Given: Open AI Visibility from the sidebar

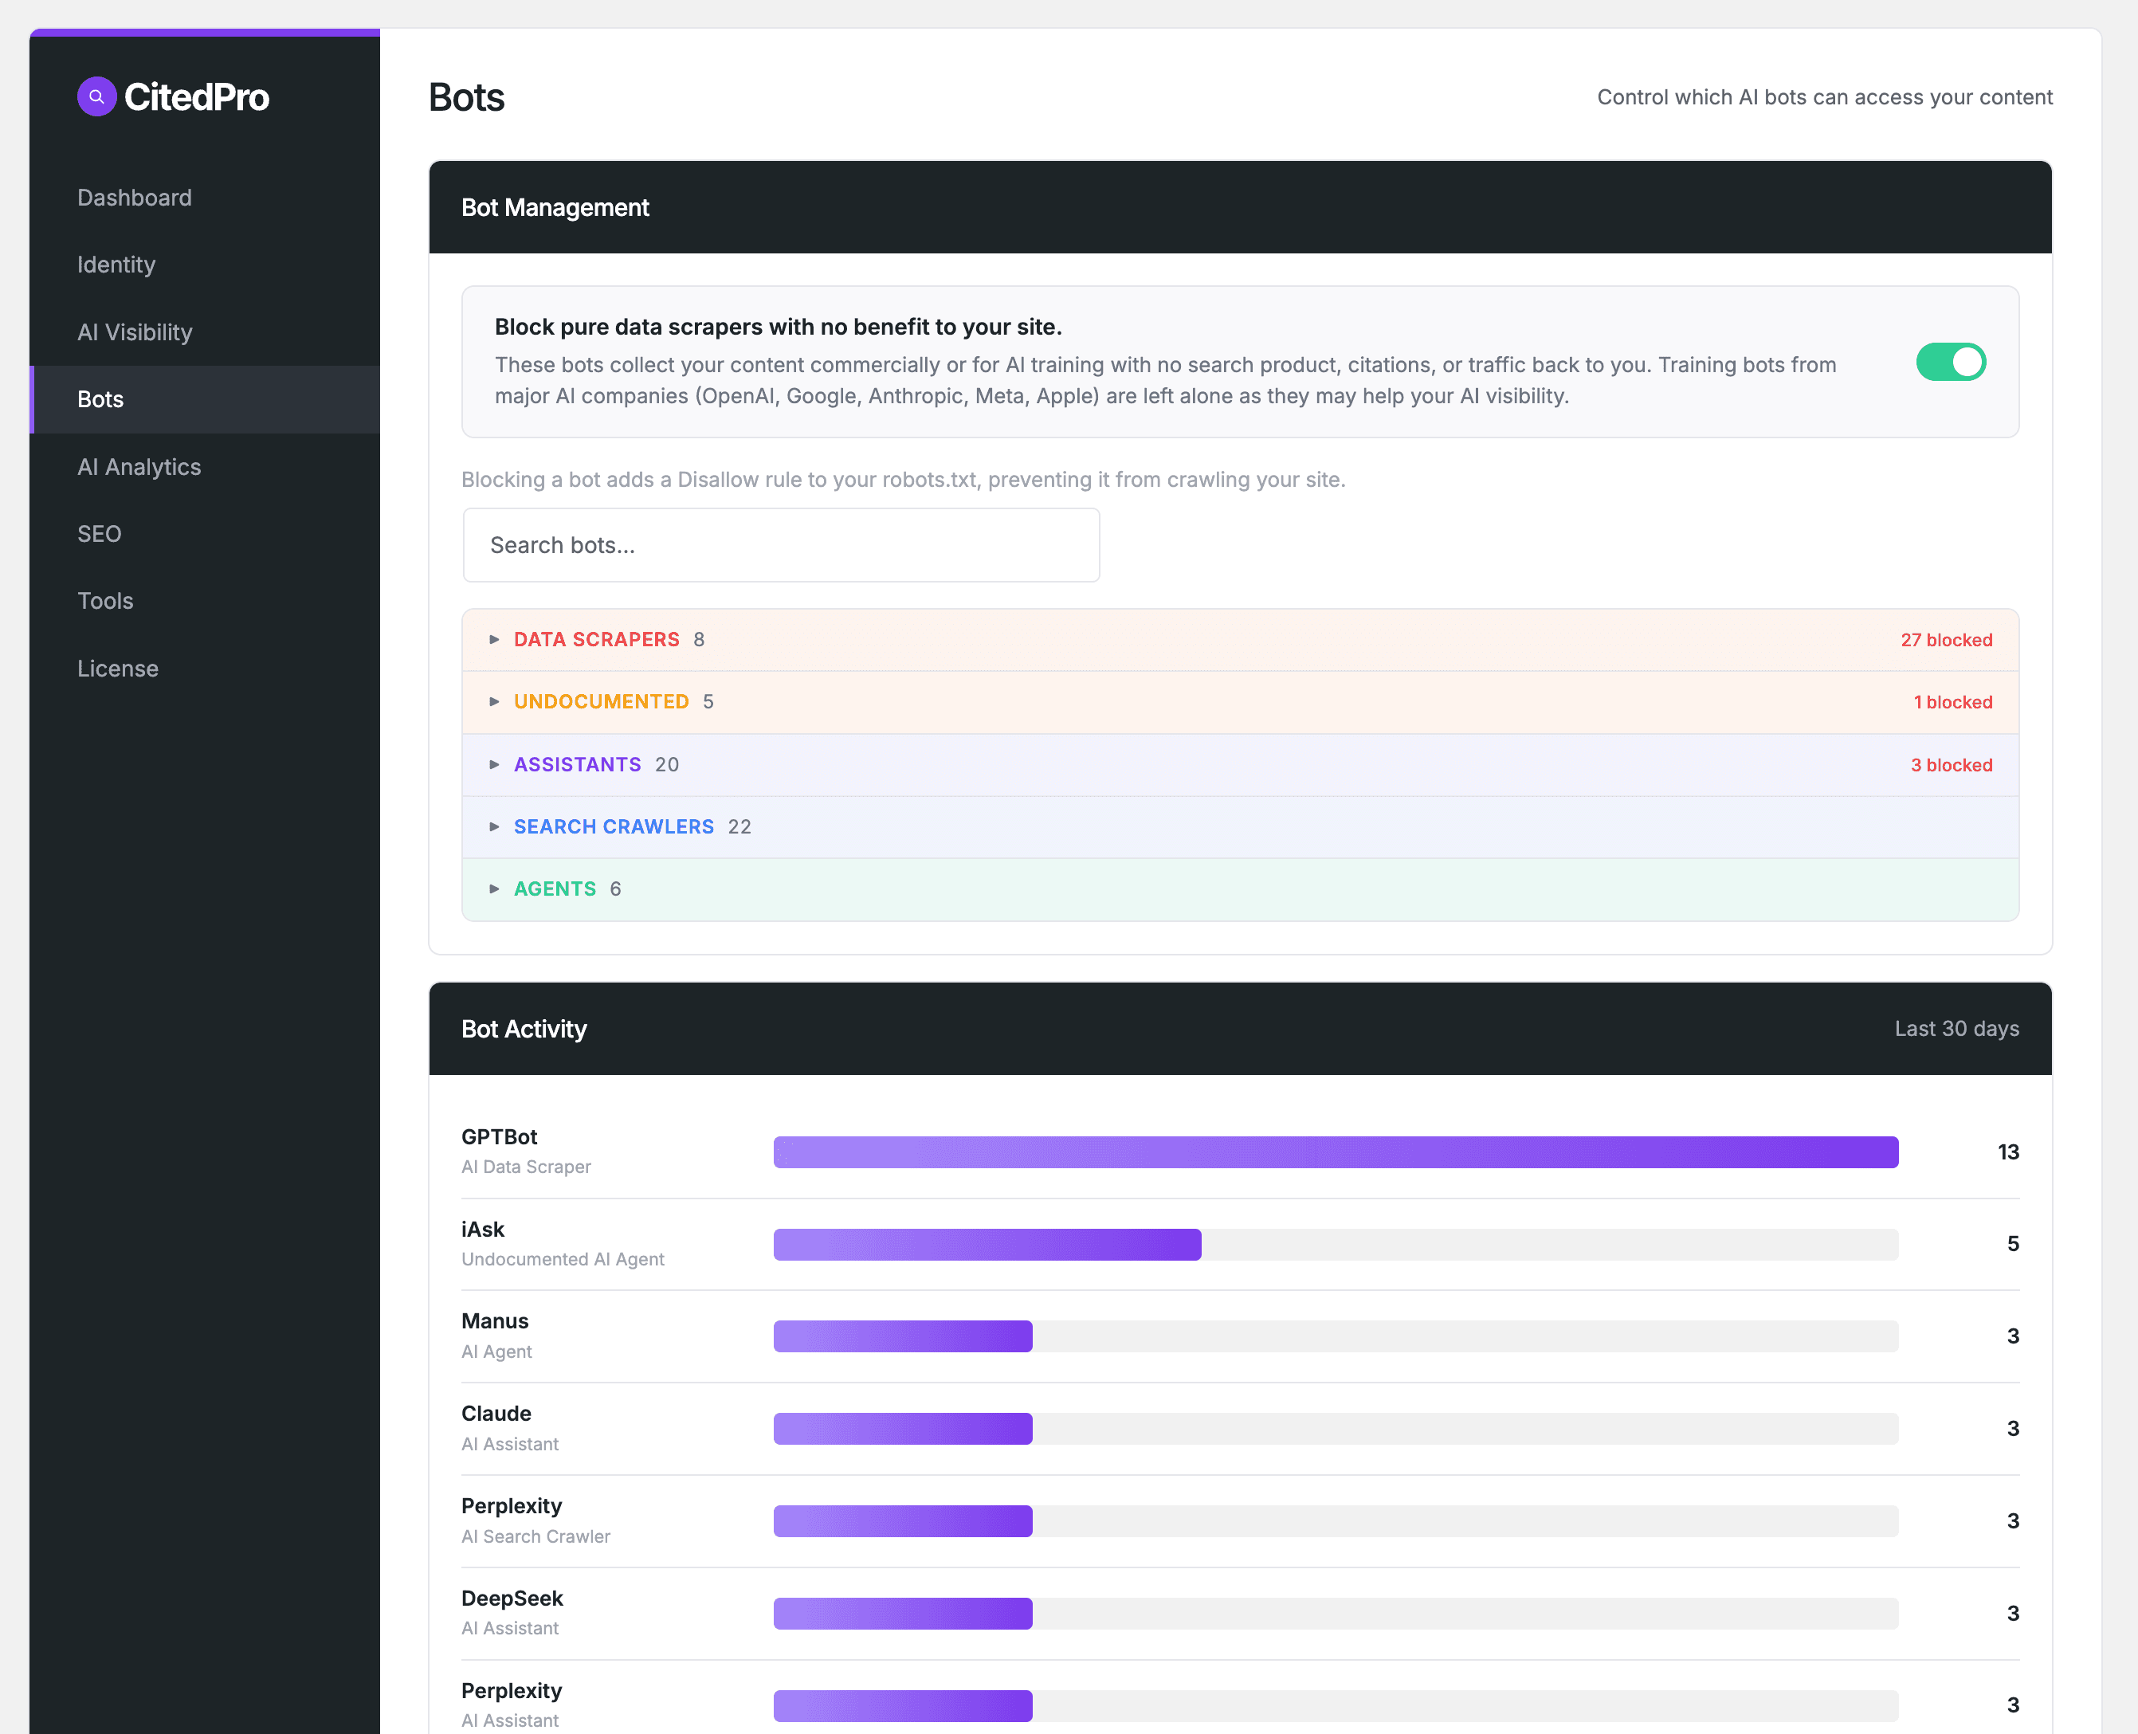Looking at the screenshot, I should (x=135, y=331).
